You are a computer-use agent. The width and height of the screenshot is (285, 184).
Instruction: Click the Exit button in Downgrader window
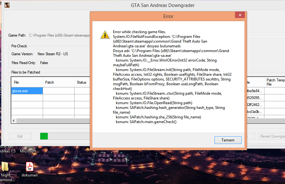[20, 136]
